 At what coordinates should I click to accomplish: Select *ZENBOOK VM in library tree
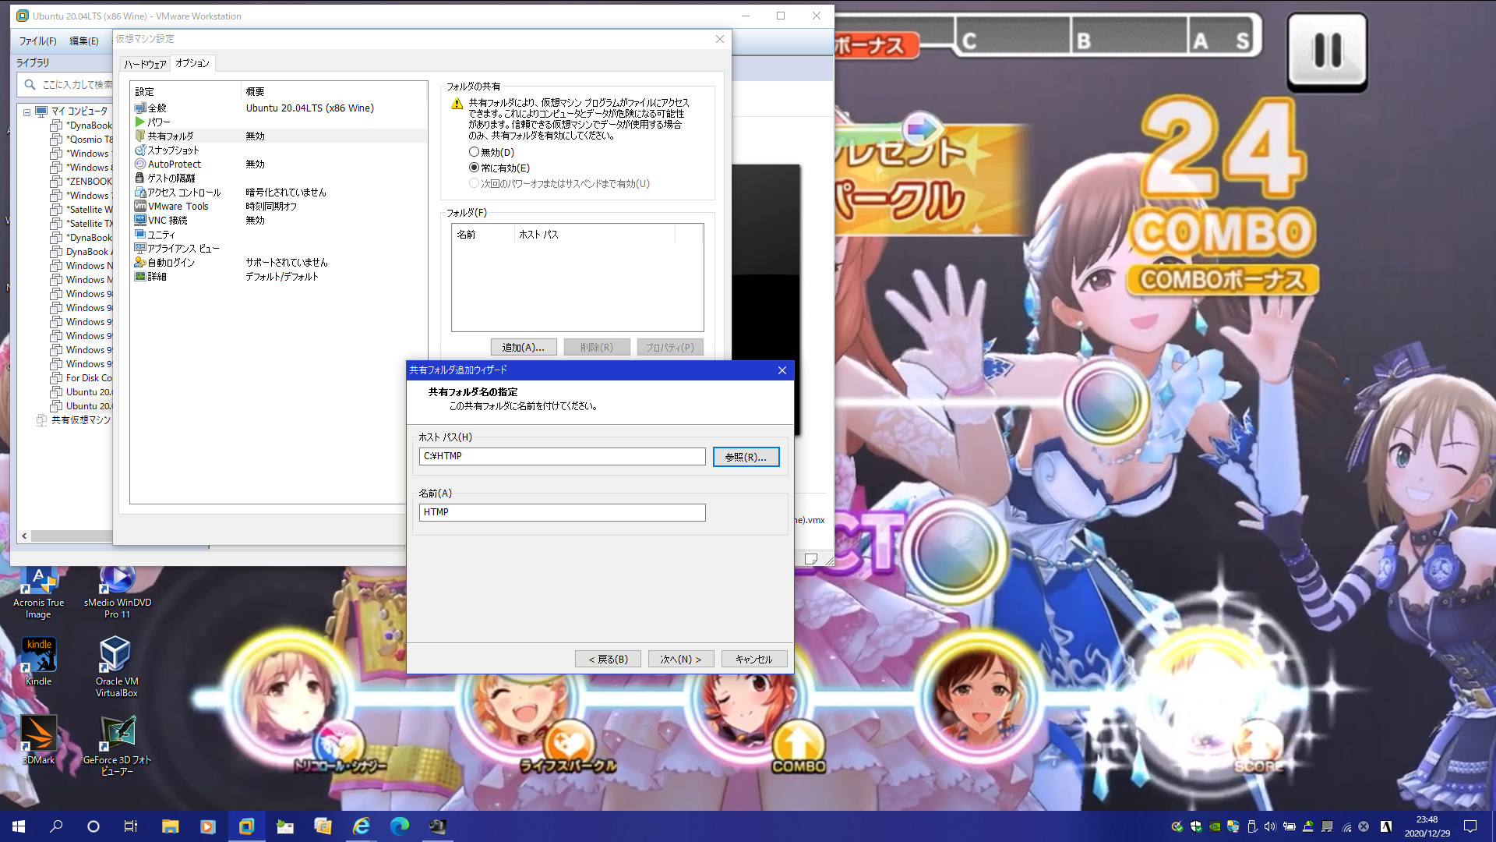tap(83, 181)
